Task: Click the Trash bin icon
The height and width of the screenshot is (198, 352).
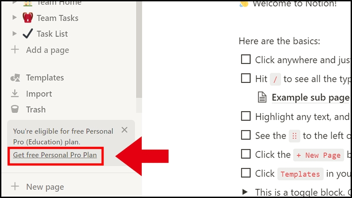Action: (15, 110)
